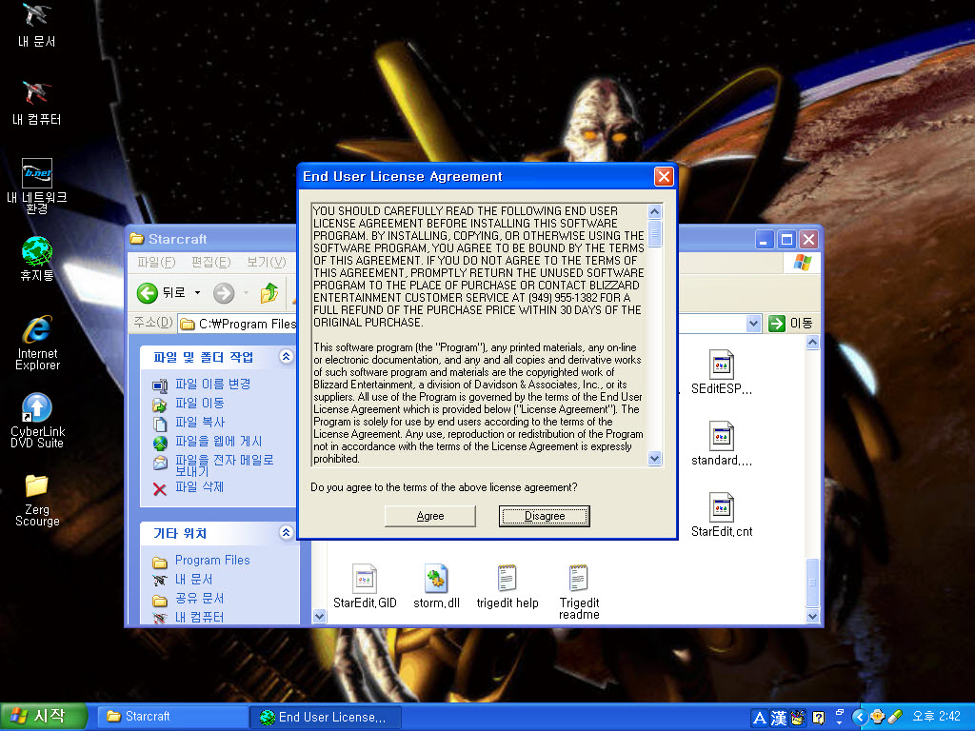Click file list scroll up arrow in Starcraft window

pos(812,343)
